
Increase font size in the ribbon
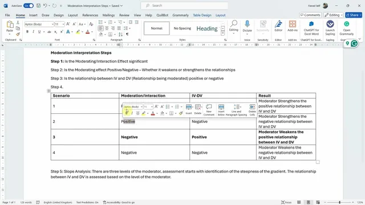coord(68,24)
